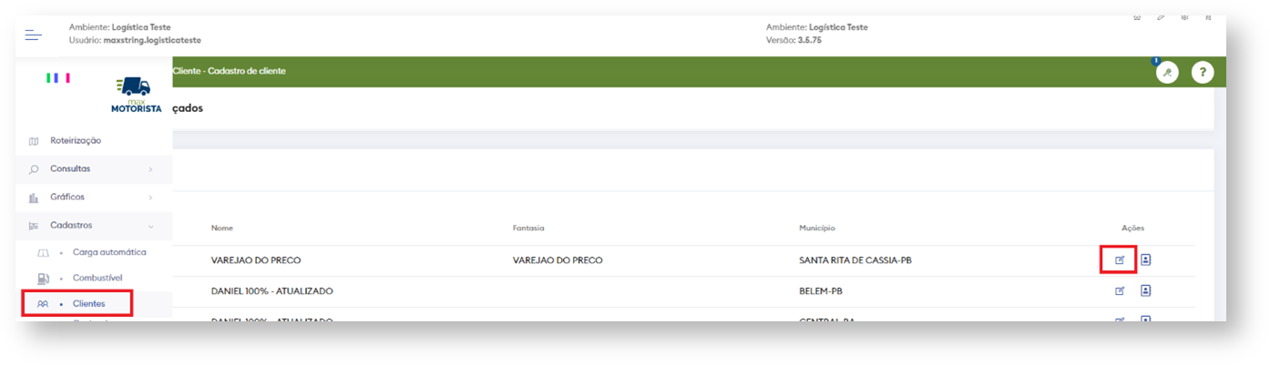This screenshot has height=365, width=1270.
Task: Click the Combustível fuel pump icon
Action: 43,278
